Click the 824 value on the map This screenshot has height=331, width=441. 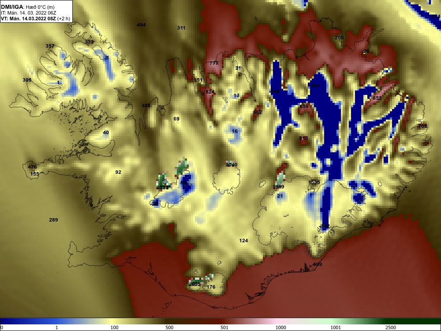[210, 92]
